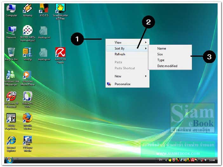Sort desktop icons by Size
The height and width of the screenshot is (167, 223).
click(x=170, y=54)
